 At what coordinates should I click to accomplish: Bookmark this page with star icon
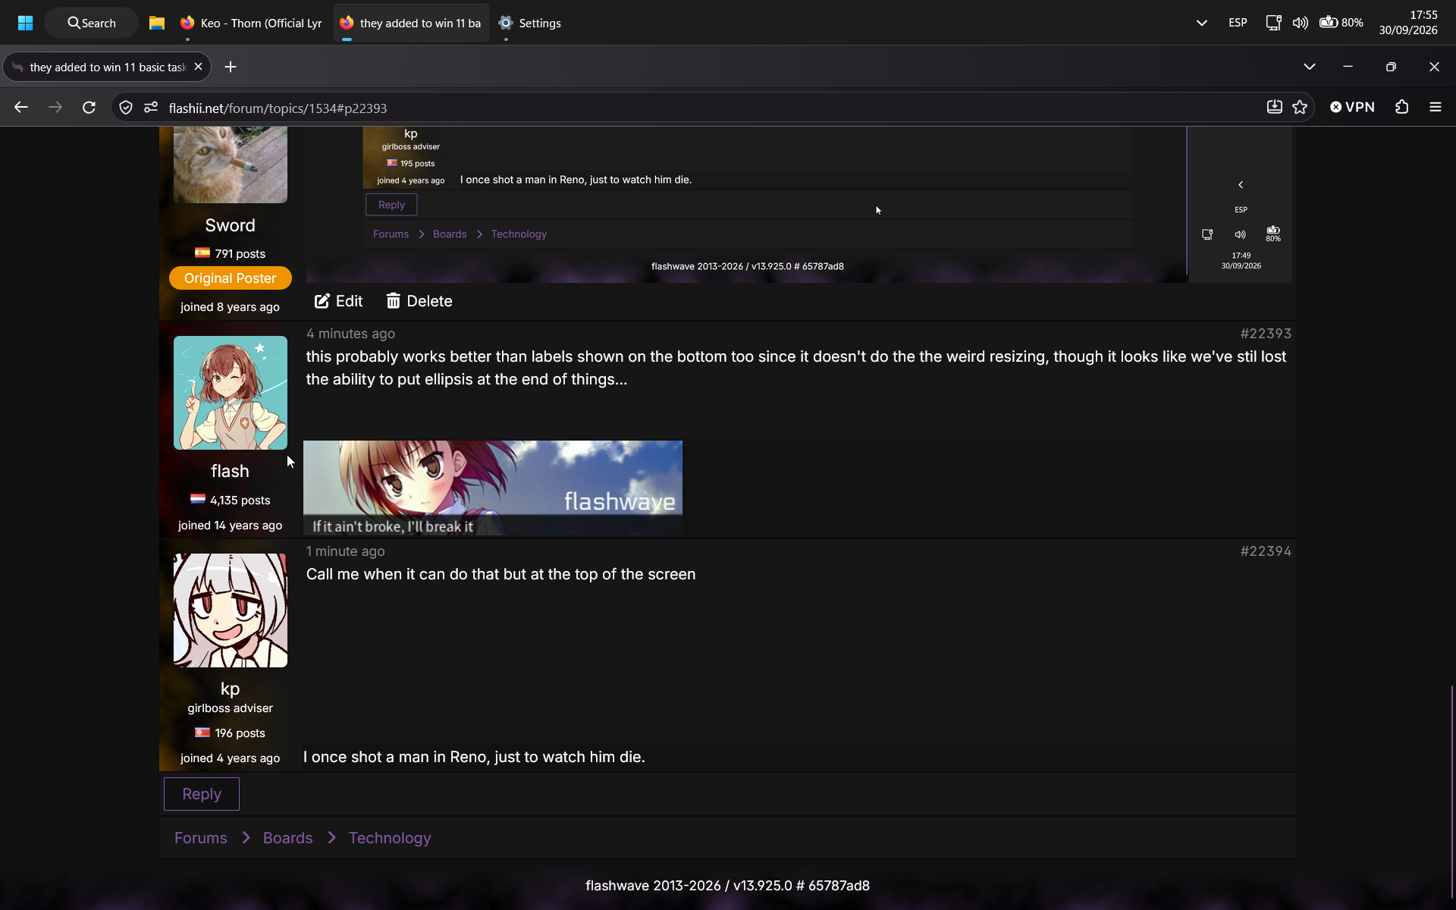coord(1300,108)
